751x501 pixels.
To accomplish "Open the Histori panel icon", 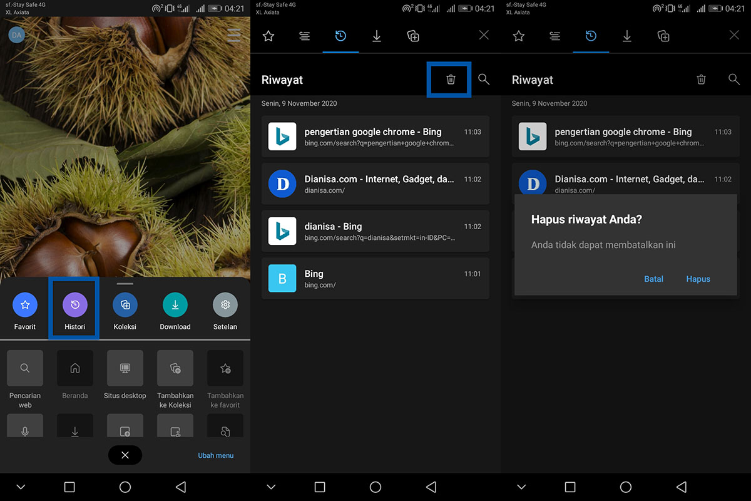I will (x=74, y=306).
